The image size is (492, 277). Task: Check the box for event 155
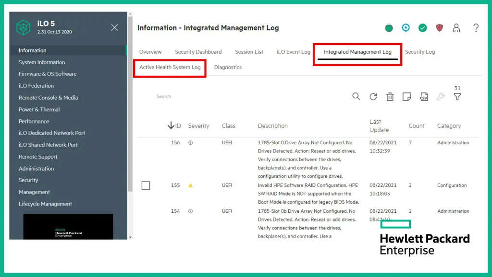click(146, 185)
